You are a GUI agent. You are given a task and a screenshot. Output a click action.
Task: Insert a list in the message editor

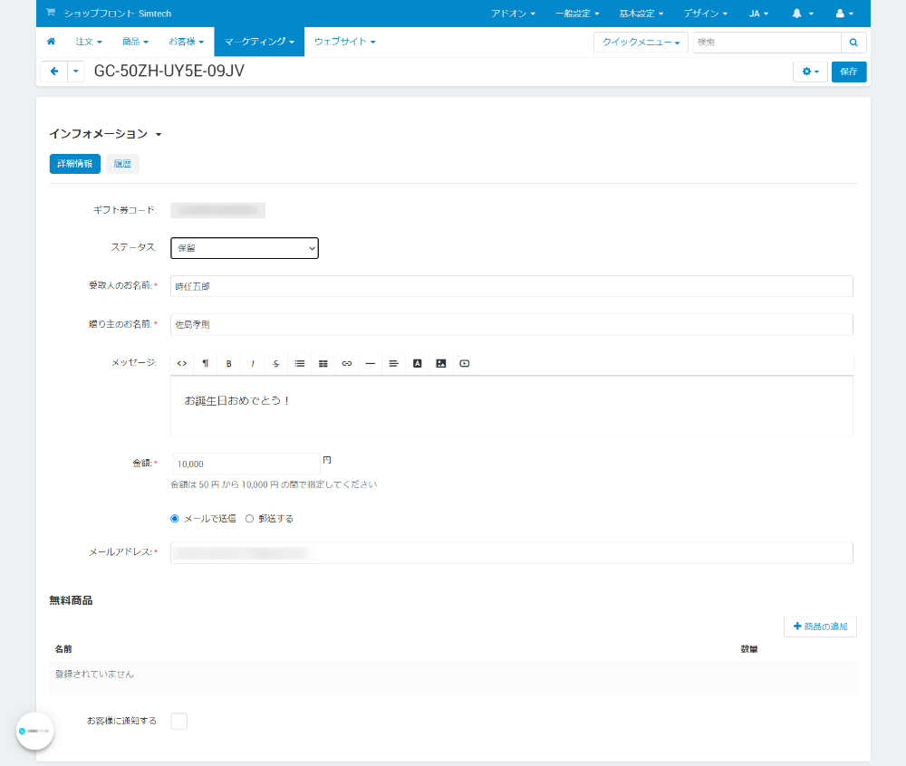click(299, 364)
